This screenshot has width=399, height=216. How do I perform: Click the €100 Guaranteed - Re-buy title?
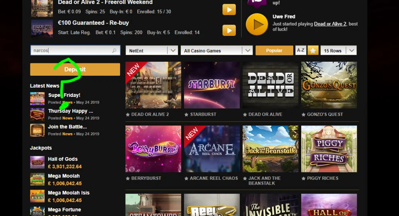click(93, 23)
